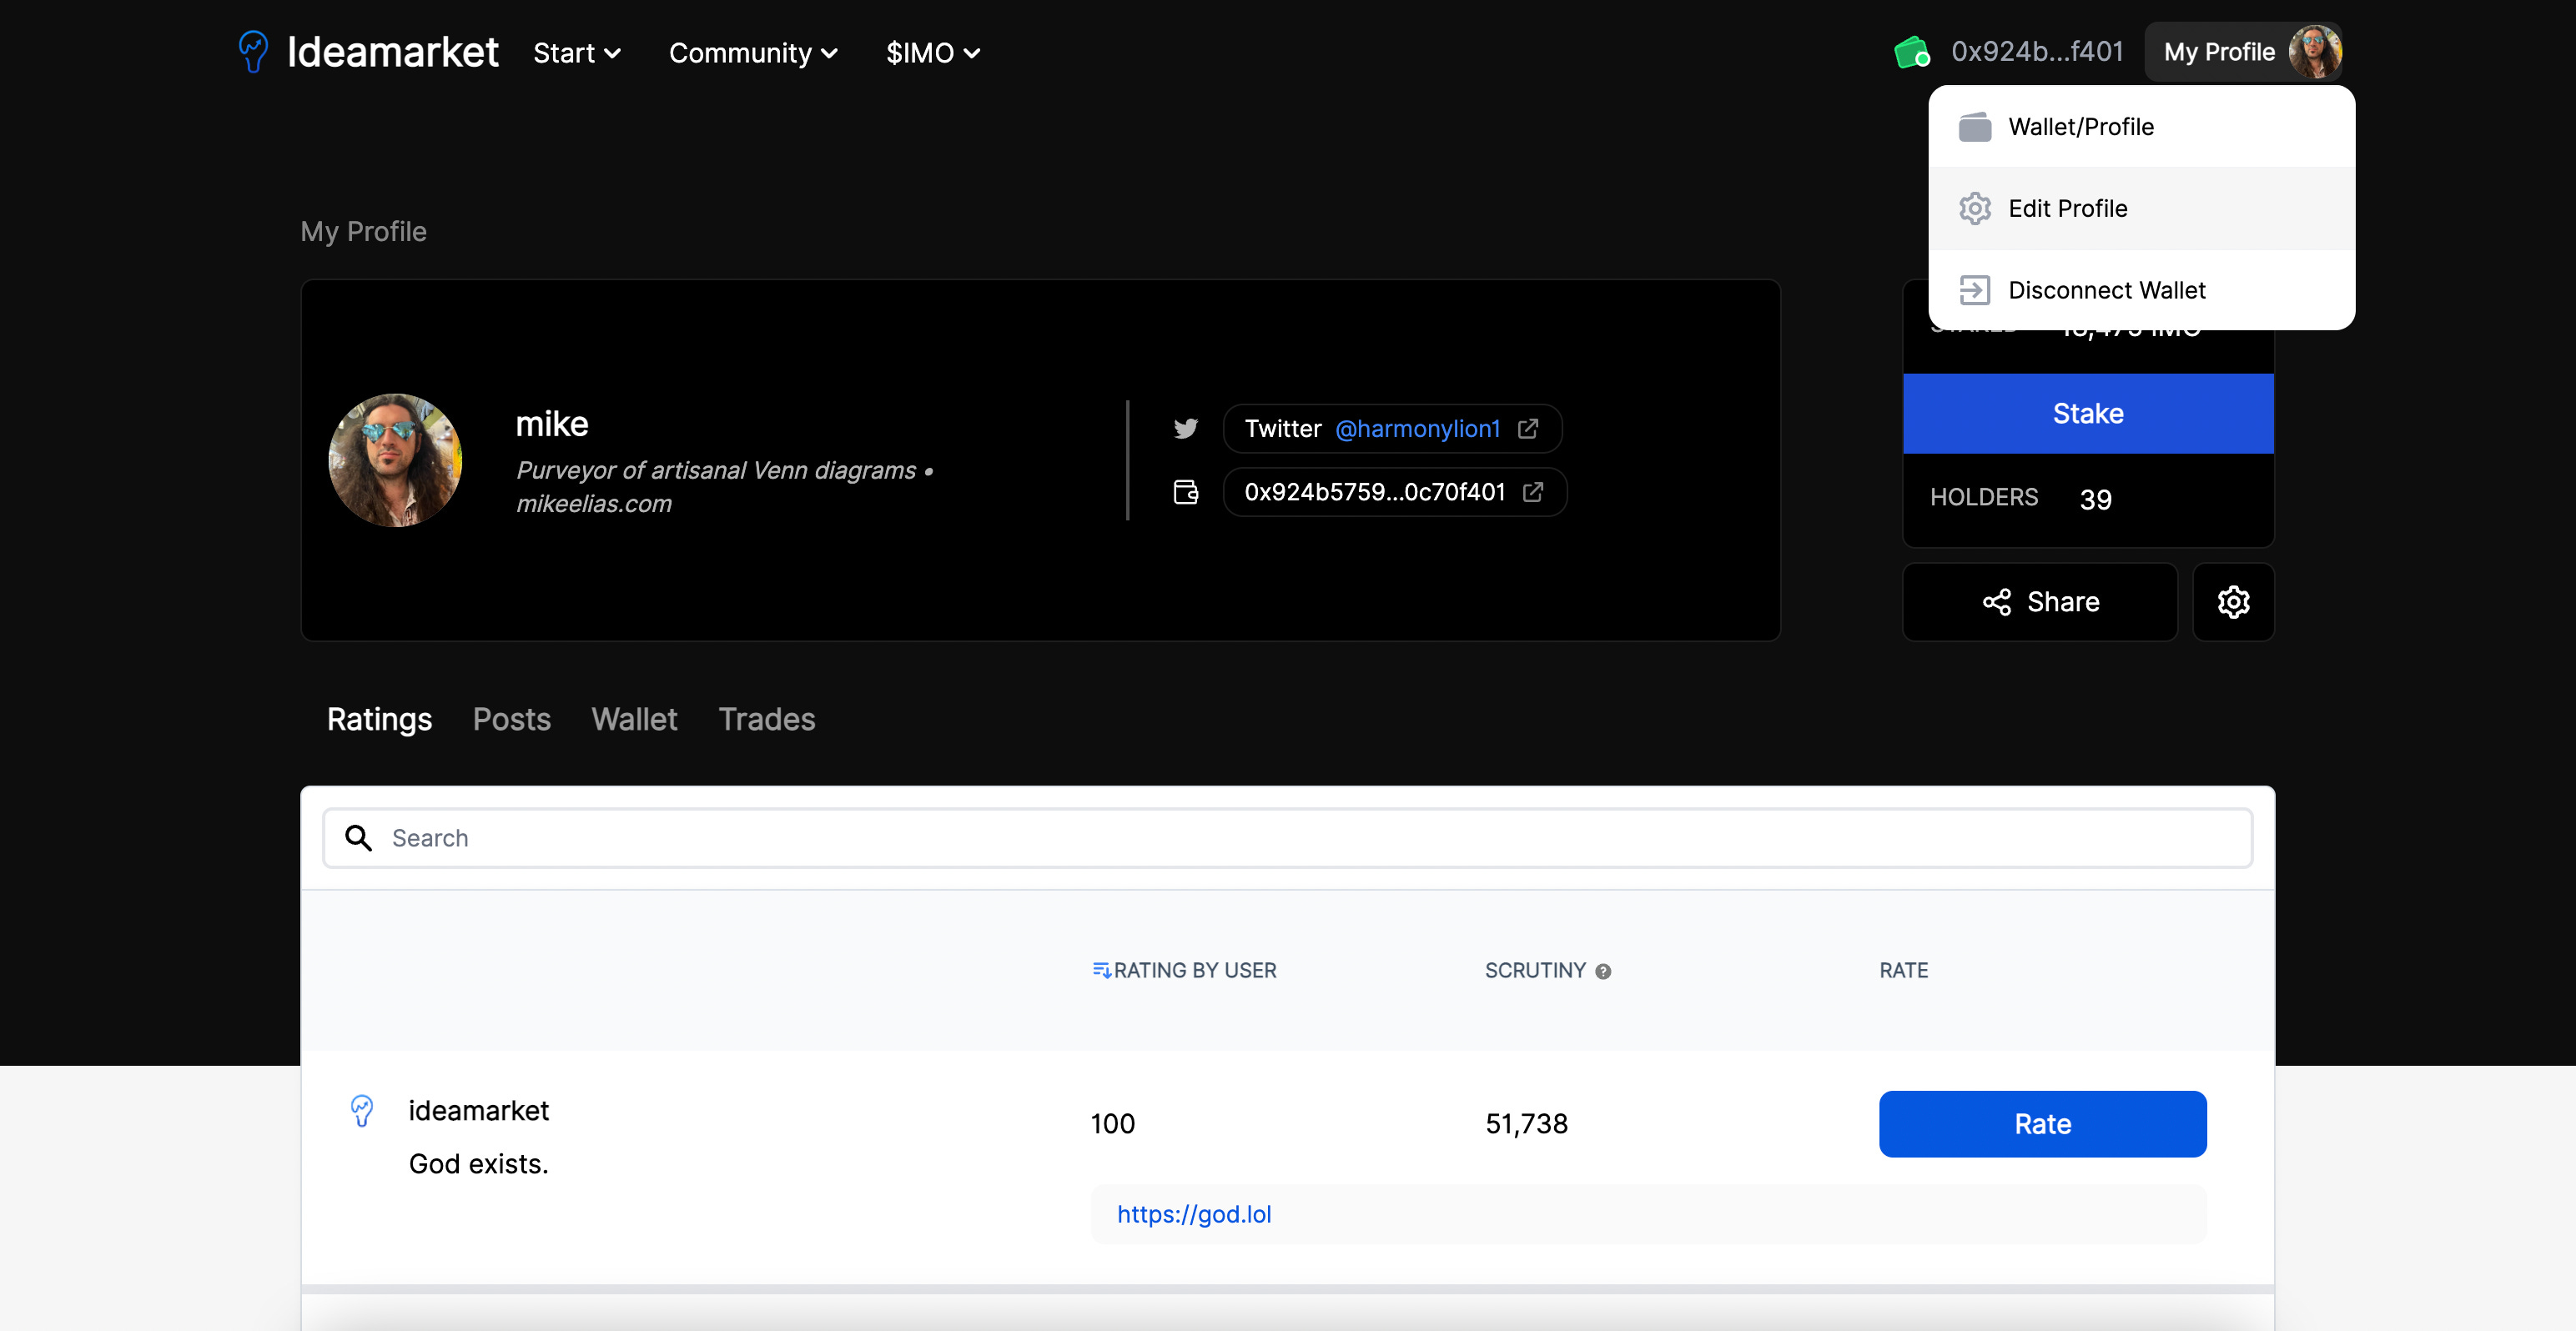
Task: Click the Ideamarket lightbulb logo
Action: 253,52
